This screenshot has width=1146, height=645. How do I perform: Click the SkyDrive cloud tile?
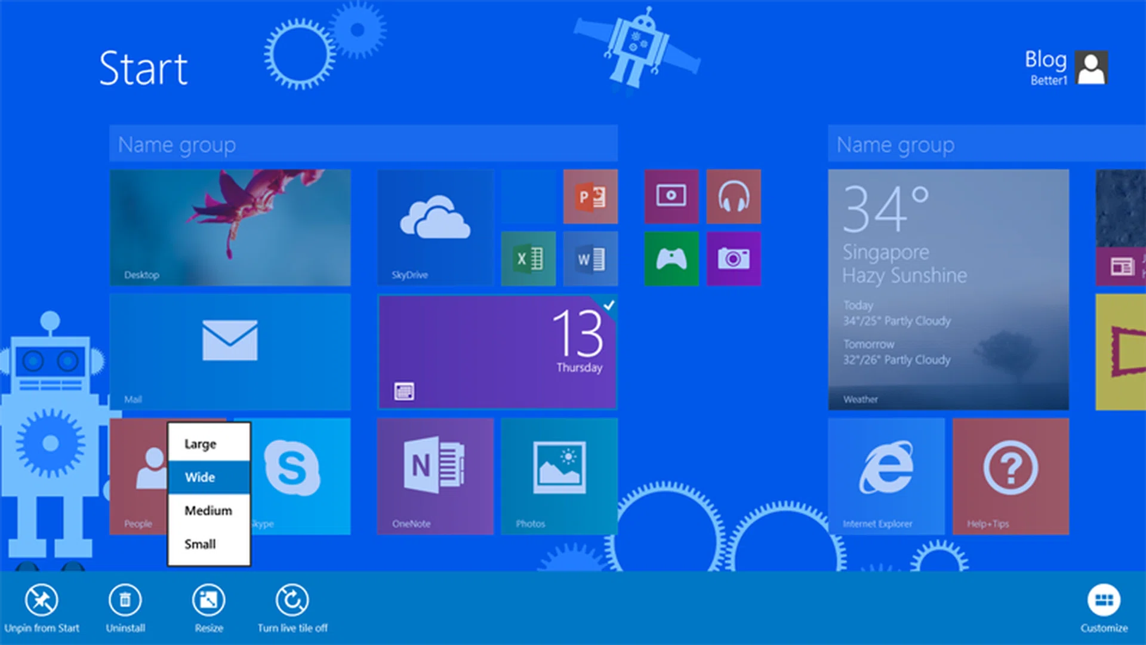click(x=435, y=227)
